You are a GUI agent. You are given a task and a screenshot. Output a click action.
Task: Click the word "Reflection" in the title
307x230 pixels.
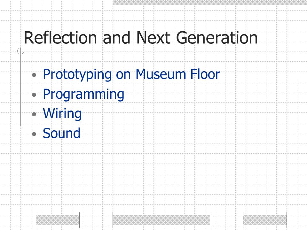pos(60,38)
